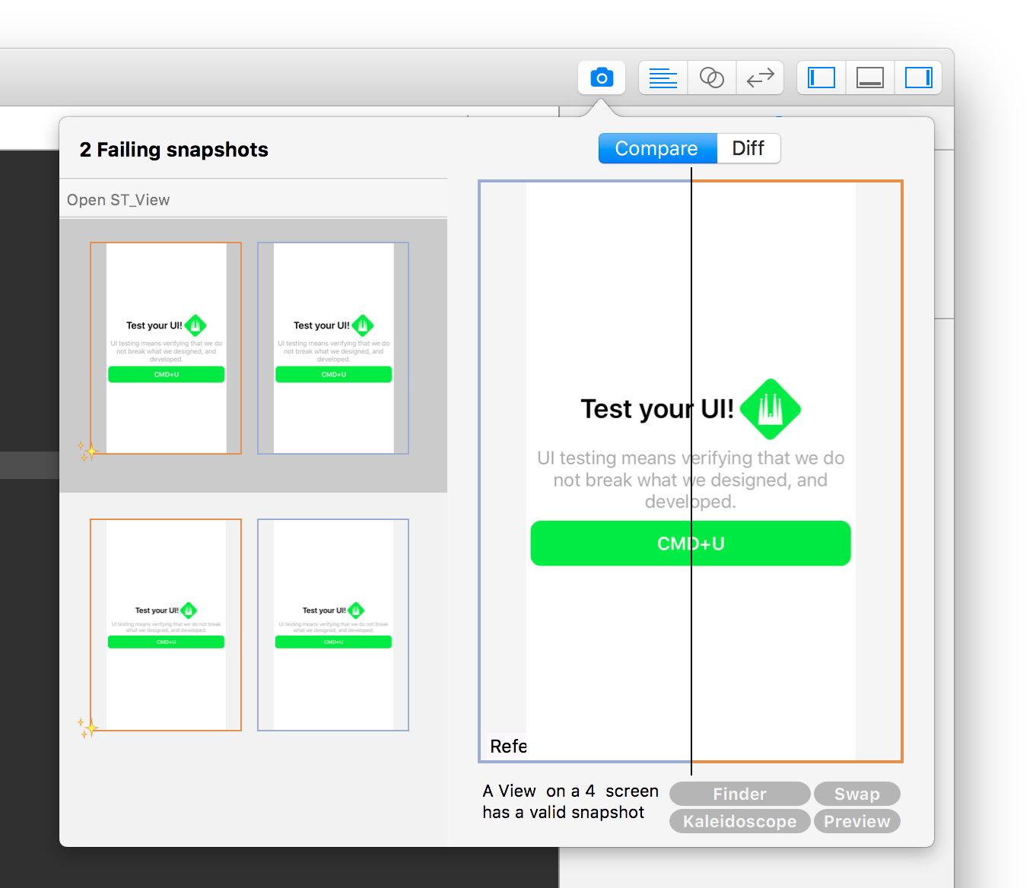The width and height of the screenshot is (1036, 888).
Task: Select the standard editor lines icon
Action: coord(663,78)
